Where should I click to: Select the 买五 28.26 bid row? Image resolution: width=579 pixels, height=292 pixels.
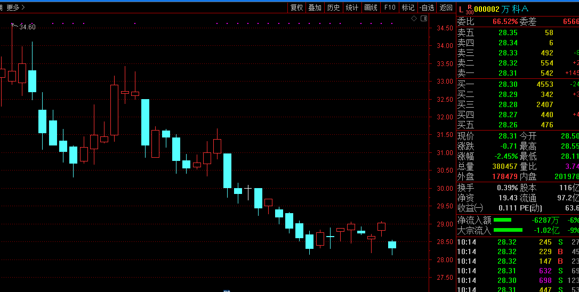coord(518,125)
